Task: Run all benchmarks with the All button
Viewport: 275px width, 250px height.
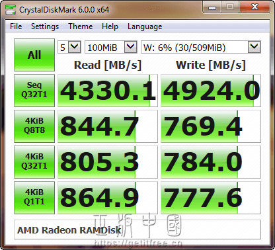Action: tap(34, 55)
